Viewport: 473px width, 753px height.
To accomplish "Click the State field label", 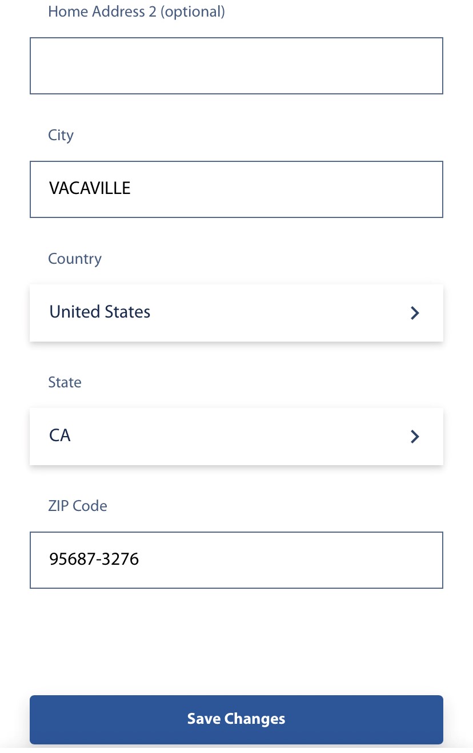I will pos(65,382).
